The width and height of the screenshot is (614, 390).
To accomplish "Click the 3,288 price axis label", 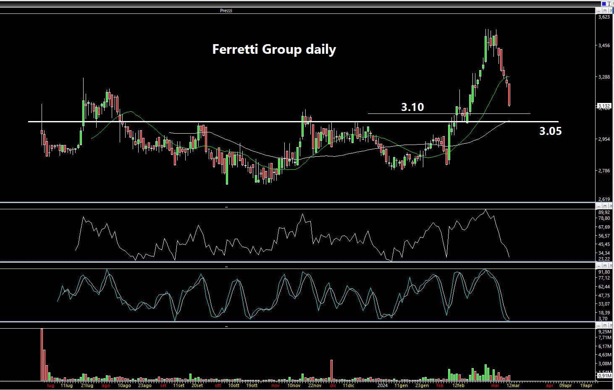I will pyautogui.click(x=604, y=77).
